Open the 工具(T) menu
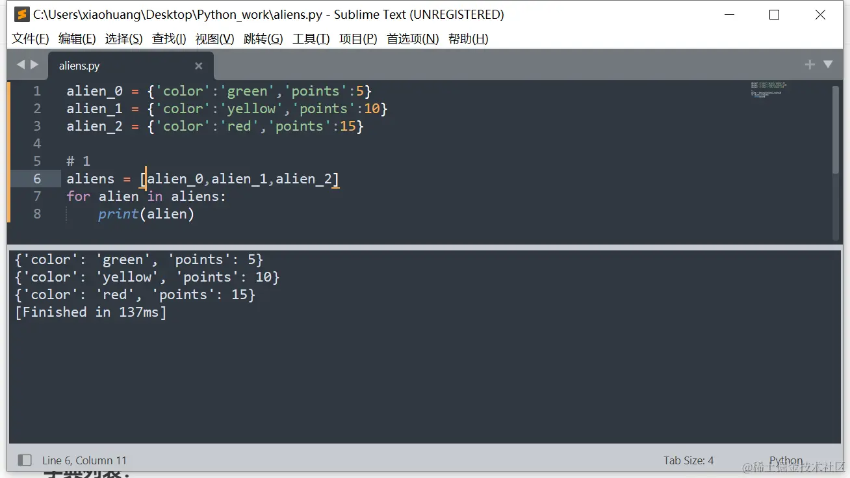 [x=311, y=39]
